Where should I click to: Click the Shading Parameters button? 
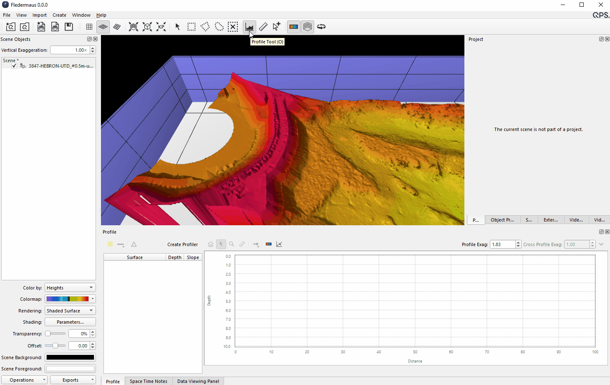pos(70,322)
